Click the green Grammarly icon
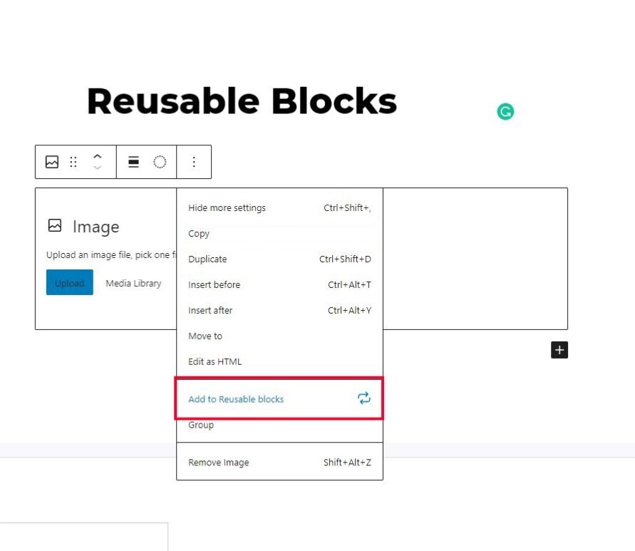The image size is (635, 551). (505, 111)
